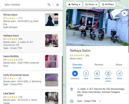
Task: Click the Directions icon
Action: click(x=75, y=74)
